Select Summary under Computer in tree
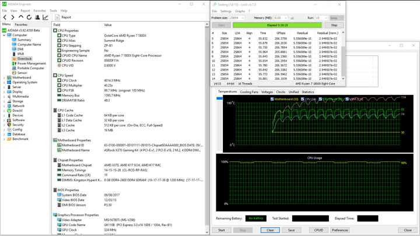This screenshot has height=236, width=420. (x=24, y=40)
